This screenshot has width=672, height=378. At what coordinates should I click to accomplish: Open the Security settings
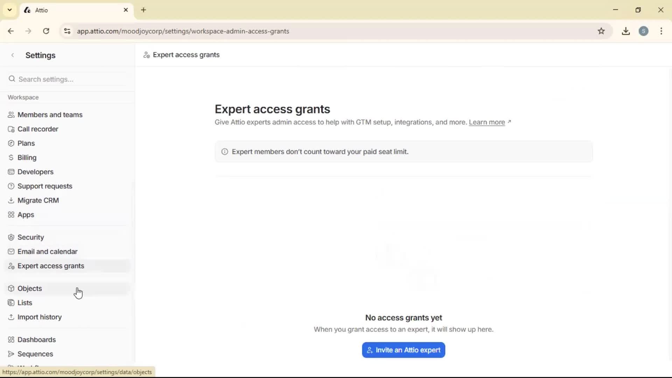point(30,237)
